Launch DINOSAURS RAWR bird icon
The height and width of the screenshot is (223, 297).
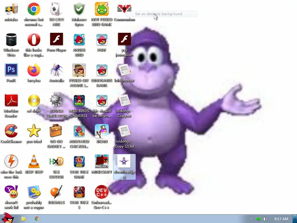[102, 70]
